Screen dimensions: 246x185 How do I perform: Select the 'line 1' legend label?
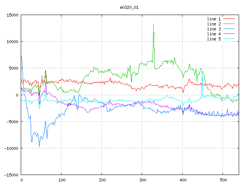click(x=214, y=19)
